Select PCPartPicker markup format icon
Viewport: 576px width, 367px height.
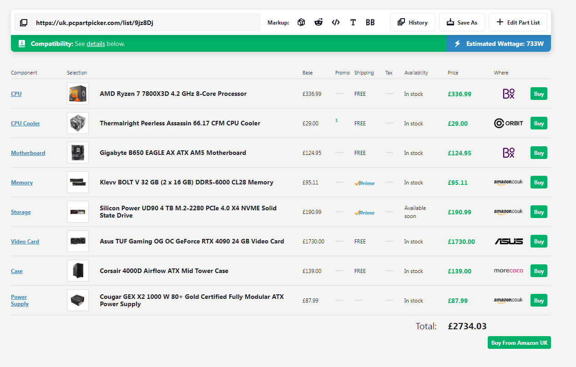[x=301, y=22]
